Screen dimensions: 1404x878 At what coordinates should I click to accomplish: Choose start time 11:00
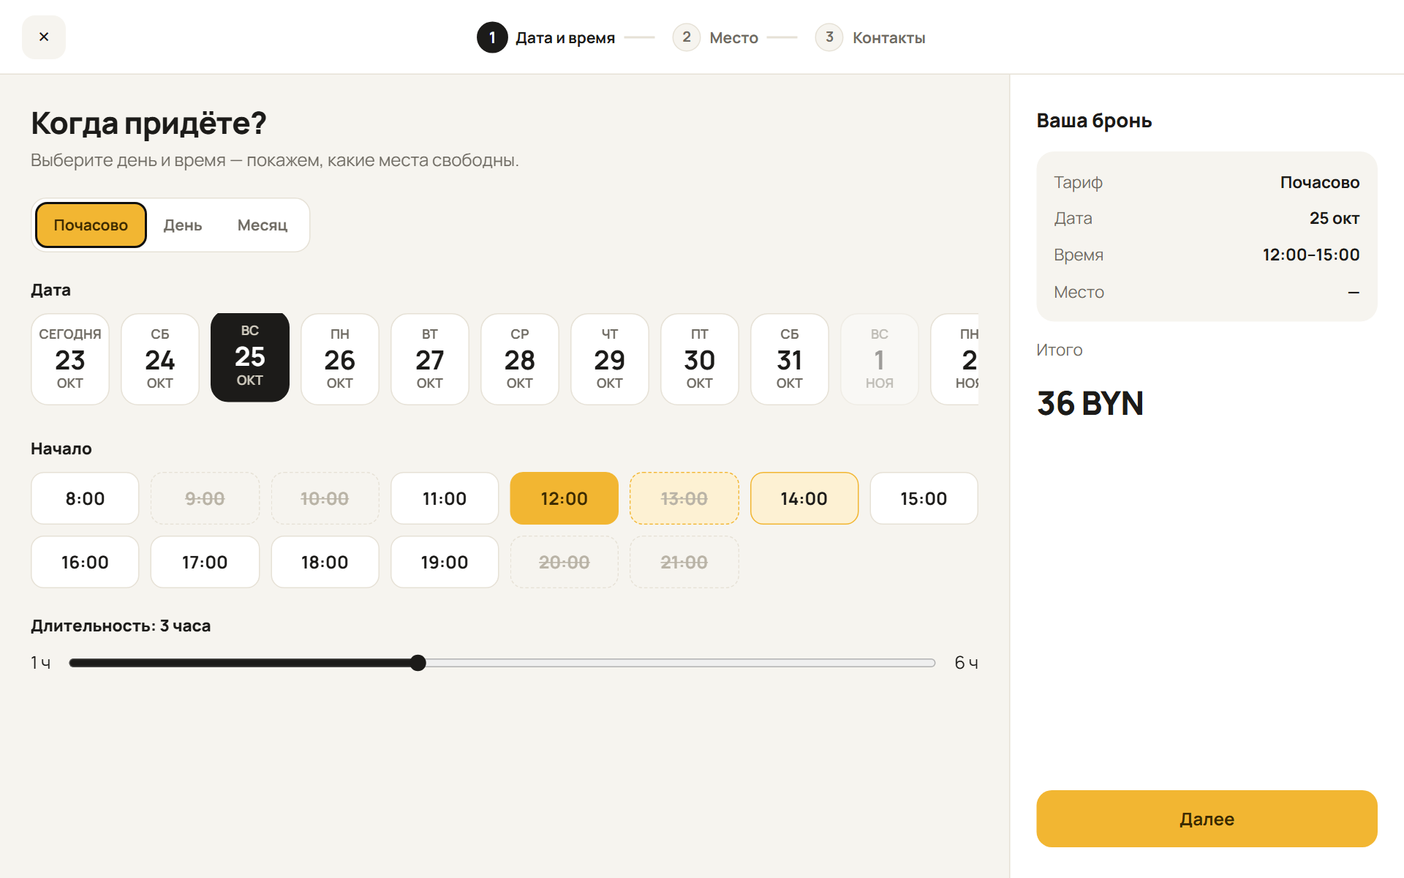tap(445, 498)
